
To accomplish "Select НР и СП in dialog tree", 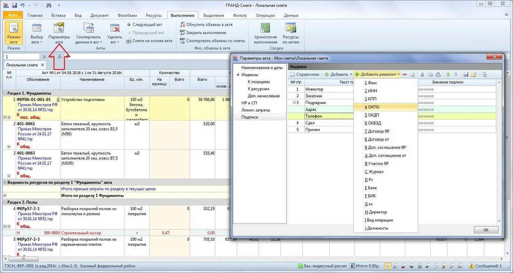I will click(249, 103).
